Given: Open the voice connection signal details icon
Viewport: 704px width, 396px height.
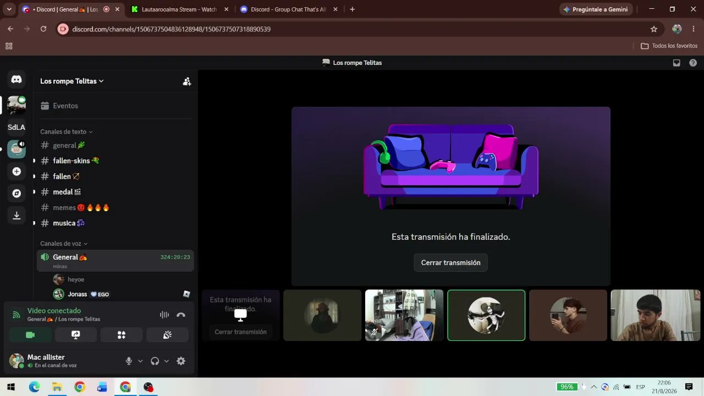Looking at the screenshot, I should click(x=16, y=315).
